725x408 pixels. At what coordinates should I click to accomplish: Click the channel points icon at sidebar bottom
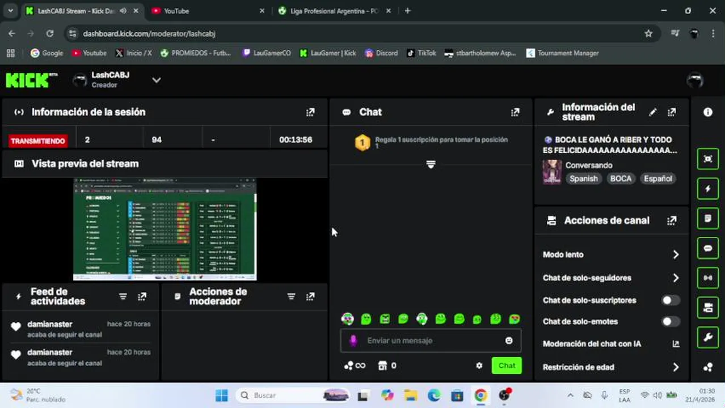(x=708, y=367)
